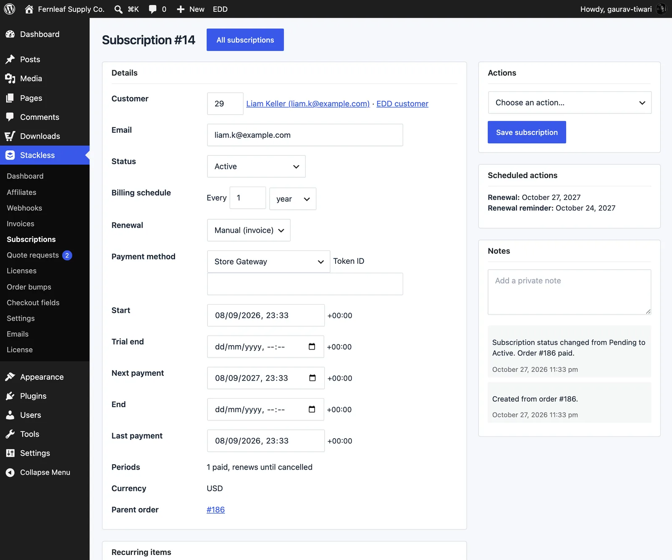Go to Checkout fields submenu item
This screenshot has height=560, width=672.
[x=33, y=302]
